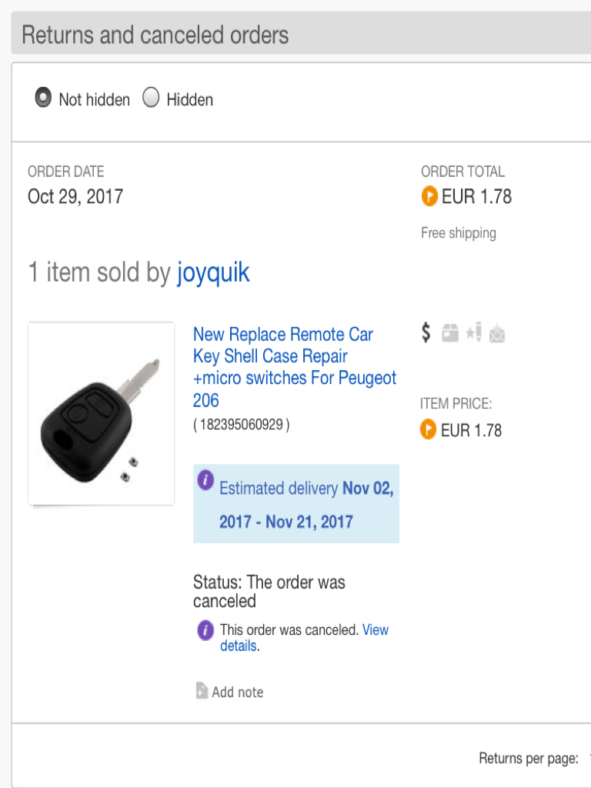Image resolution: width=591 pixels, height=788 pixels.
Task: Open the Peugeot 206 key shell listing title
Action: coord(295,367)
